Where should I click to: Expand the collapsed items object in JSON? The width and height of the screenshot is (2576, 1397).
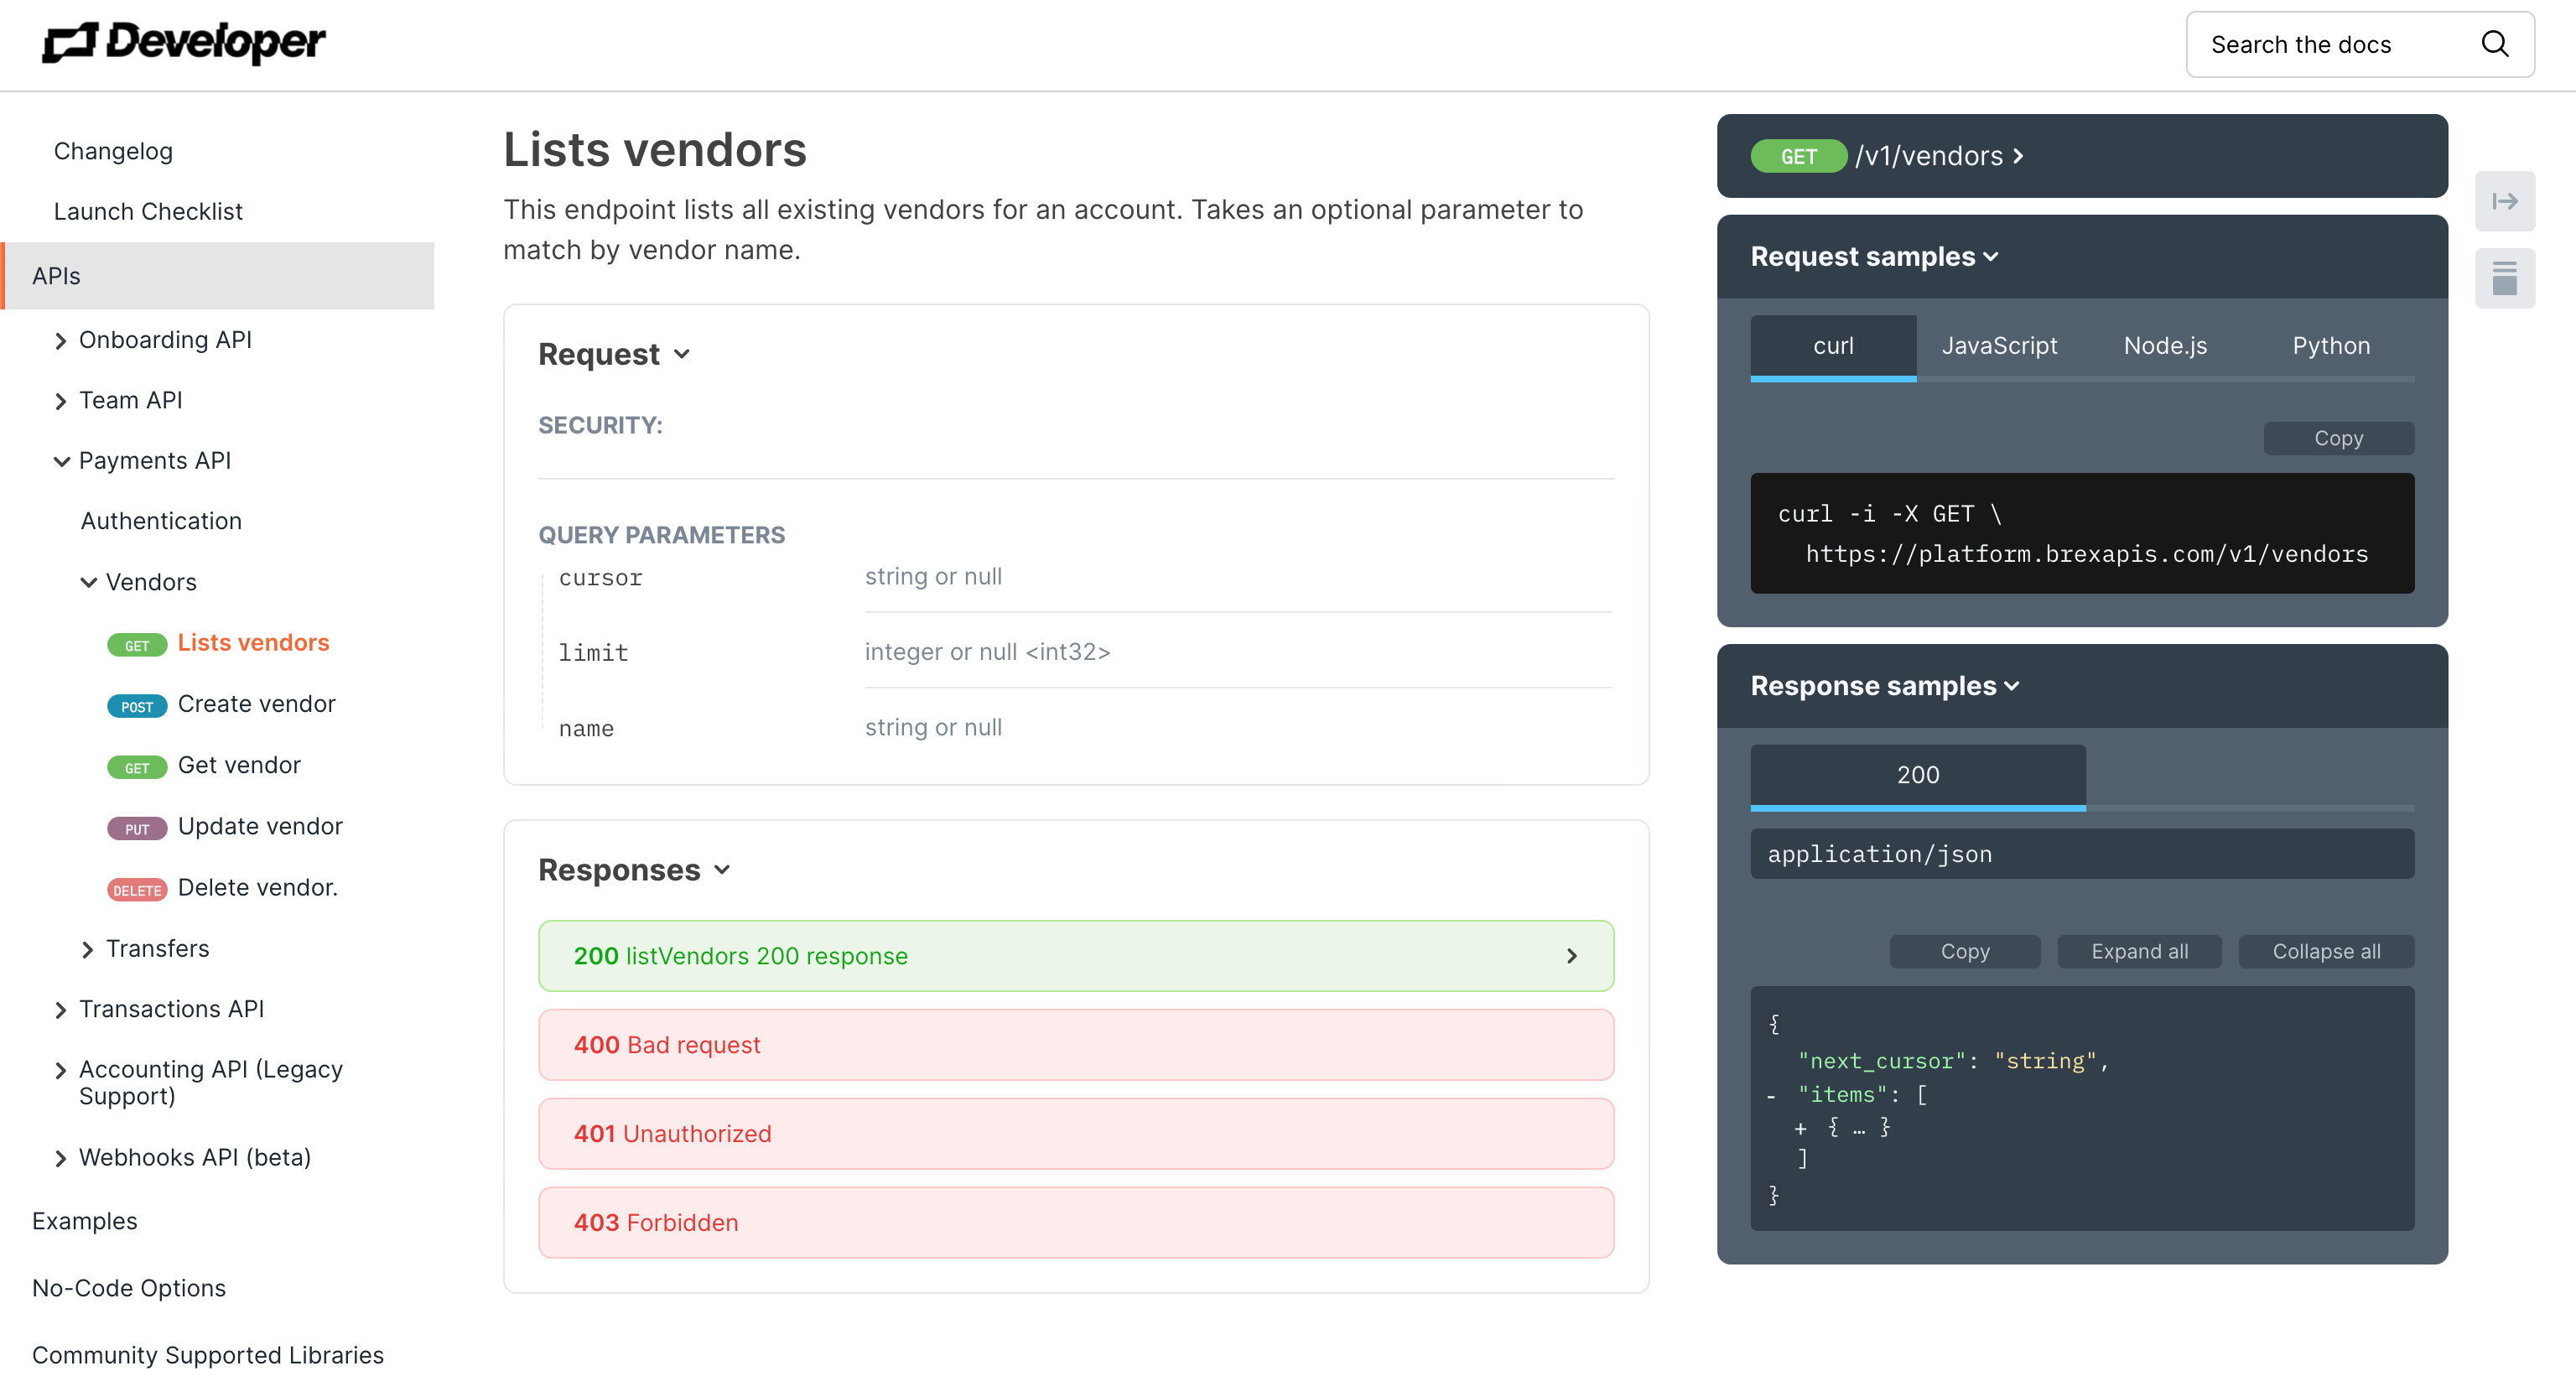1800,1128
